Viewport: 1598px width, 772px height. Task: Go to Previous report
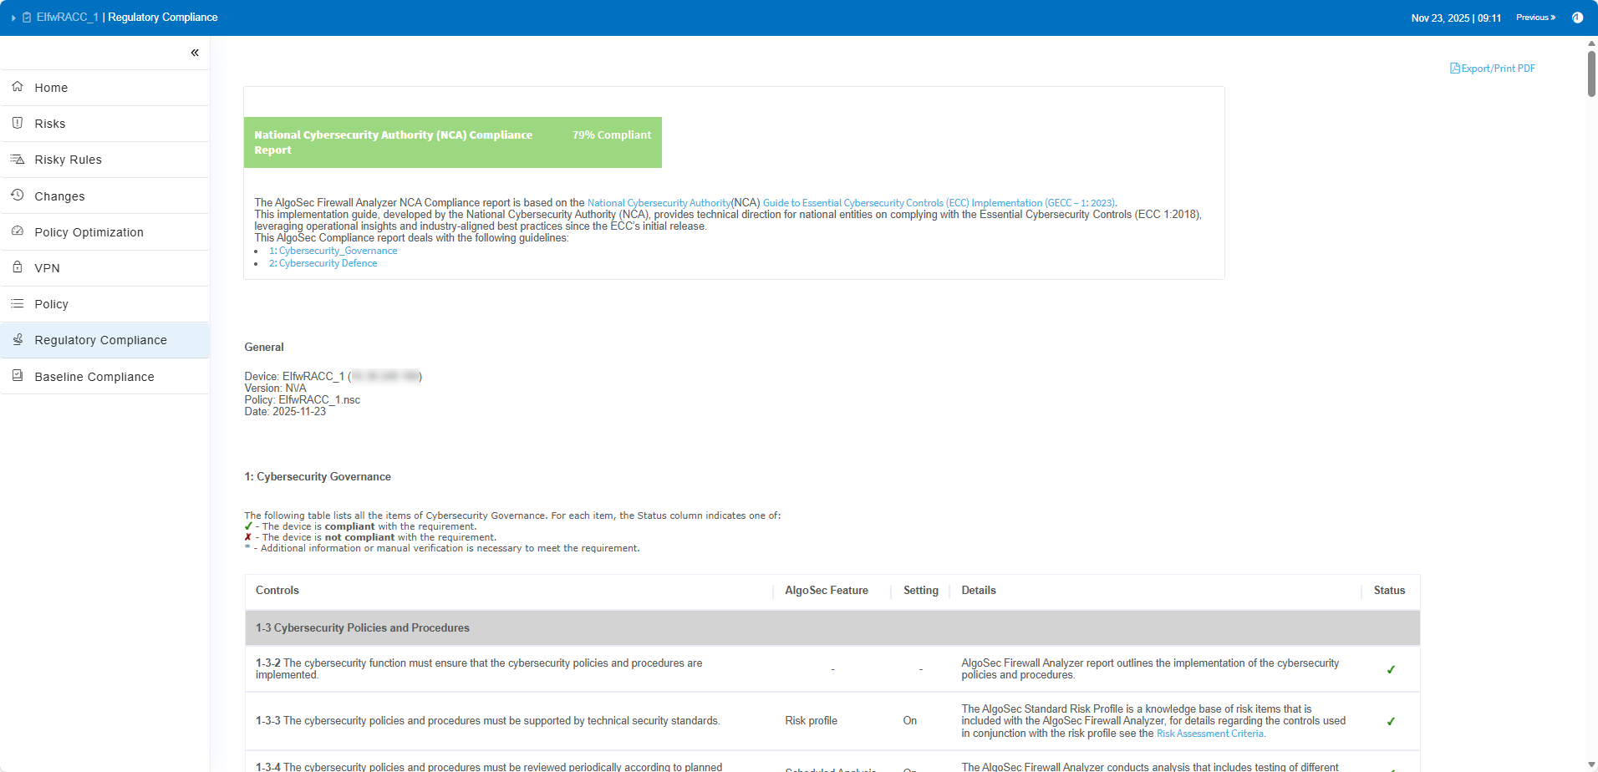(1535, 18)
